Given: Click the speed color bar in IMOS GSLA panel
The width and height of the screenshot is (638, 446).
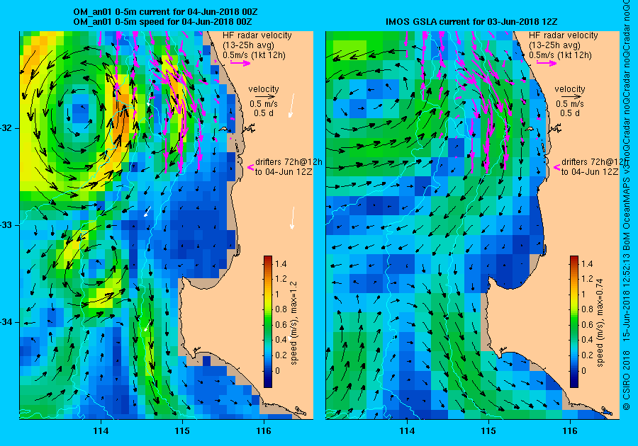Looking at the screenshot, I should click(x=574, y=321).
